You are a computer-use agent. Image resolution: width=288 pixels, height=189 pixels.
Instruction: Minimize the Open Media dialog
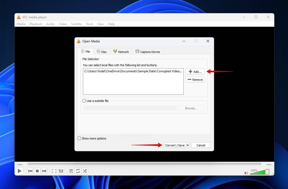pos(184,41)
